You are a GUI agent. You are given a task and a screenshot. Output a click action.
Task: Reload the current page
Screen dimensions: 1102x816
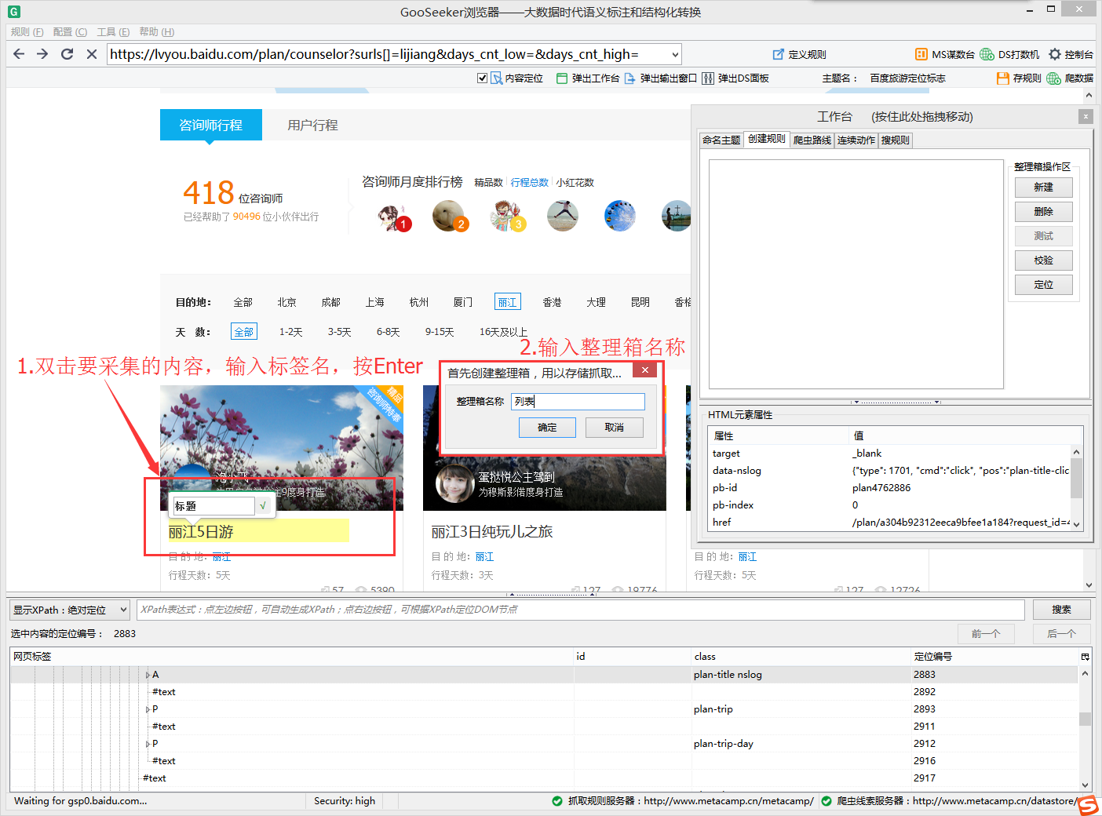pos(67,53)
